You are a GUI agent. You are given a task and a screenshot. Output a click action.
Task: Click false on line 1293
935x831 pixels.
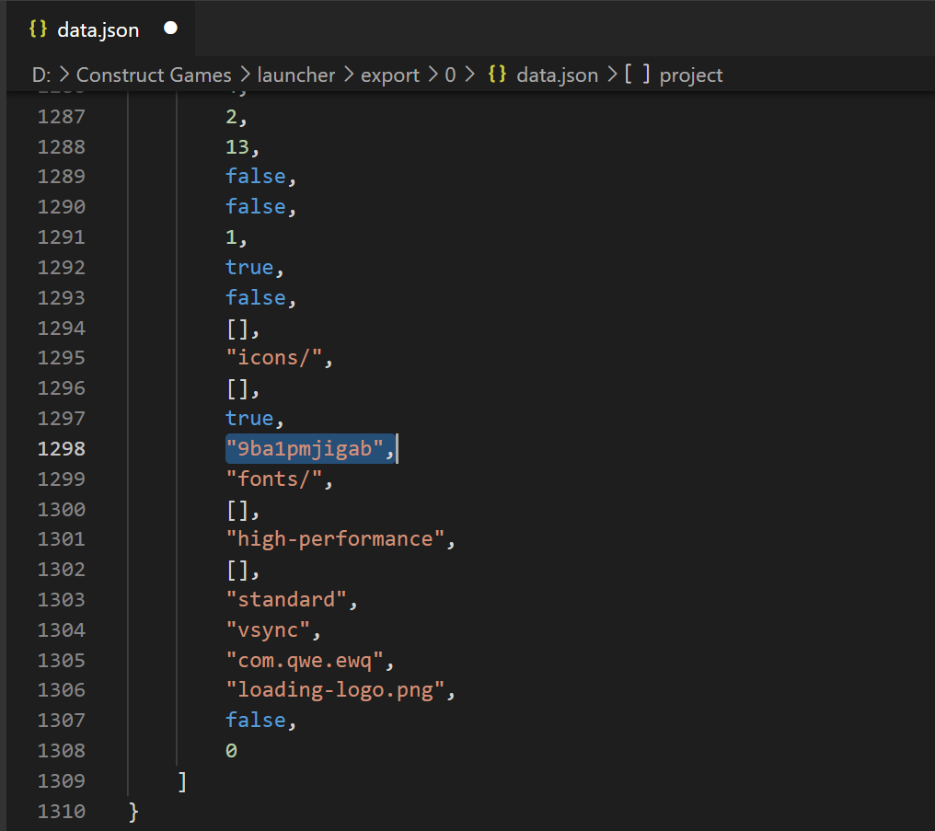click(256, 297)
